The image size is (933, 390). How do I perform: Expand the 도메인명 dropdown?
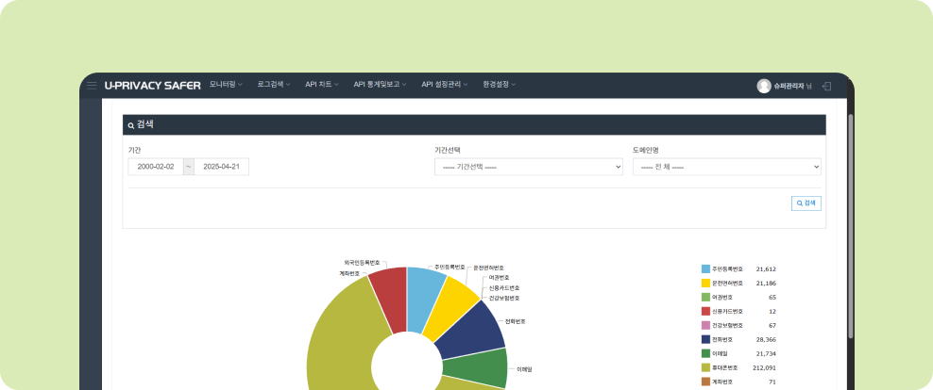coord(727,167)
